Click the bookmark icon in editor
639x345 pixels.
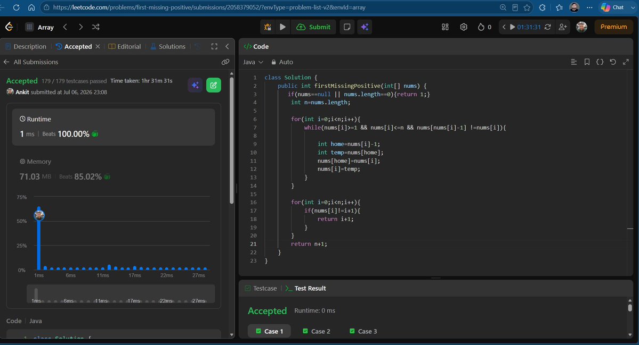point(587,62)
